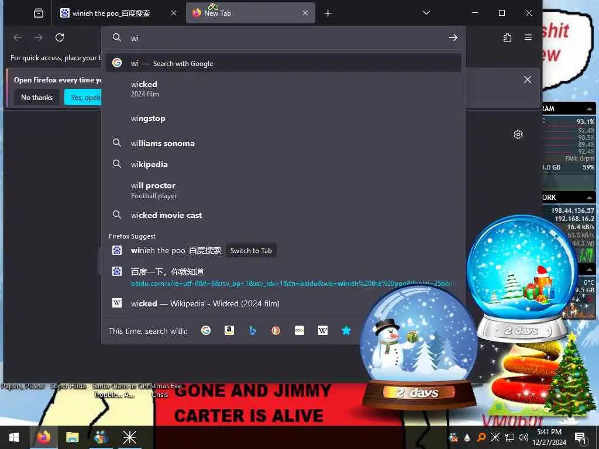
Task: Choose the 'wikipedia' suggestion
Action: pos(284,164)
